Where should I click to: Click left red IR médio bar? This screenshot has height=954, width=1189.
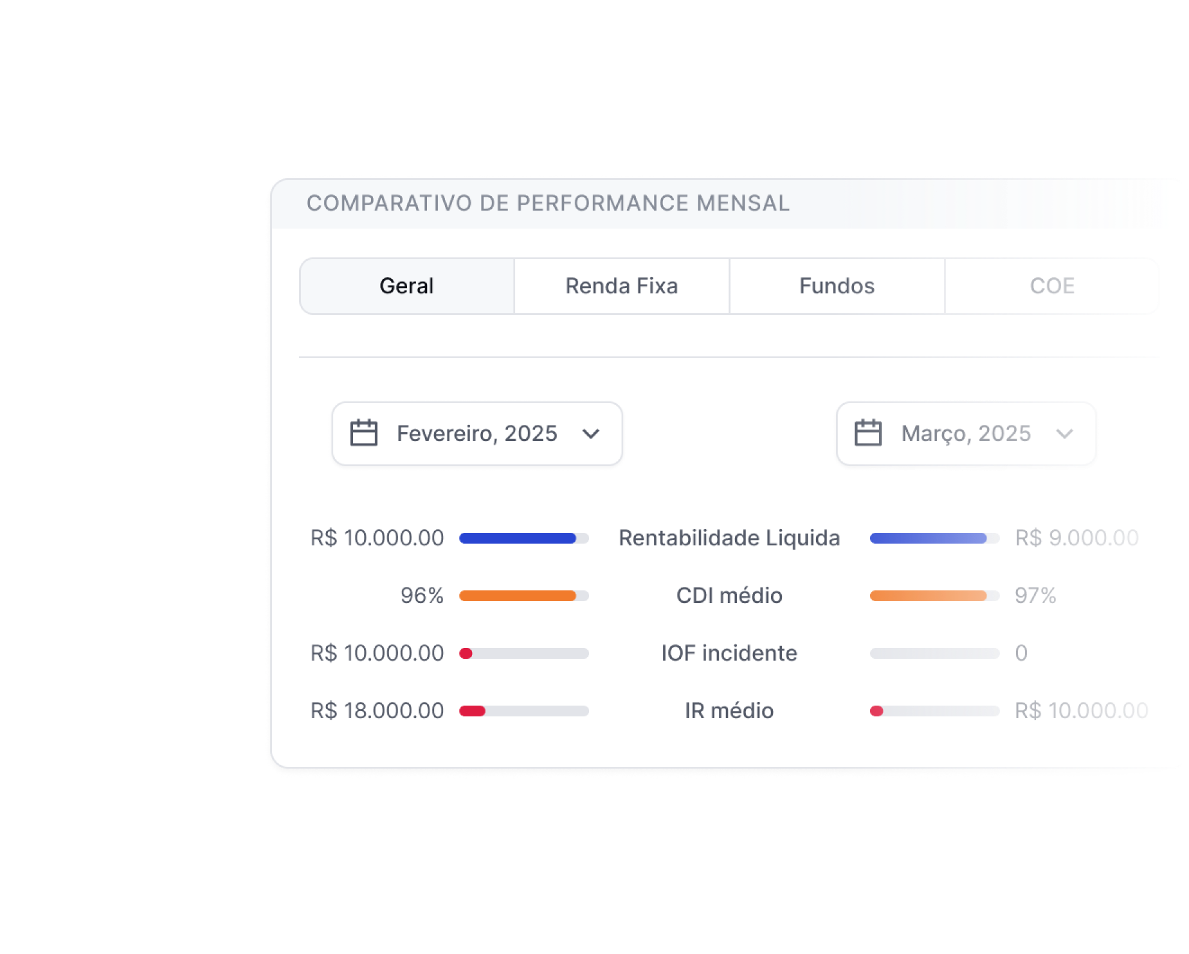pyautogui.click(x=472, y=711)
